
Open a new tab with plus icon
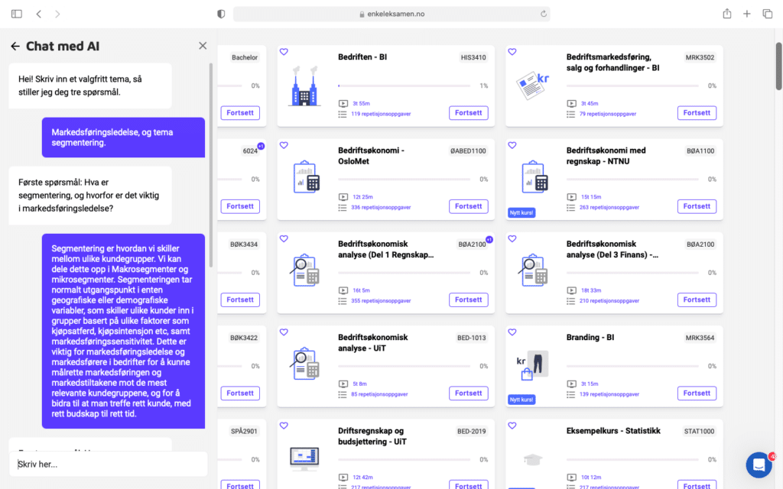[746, 14]
